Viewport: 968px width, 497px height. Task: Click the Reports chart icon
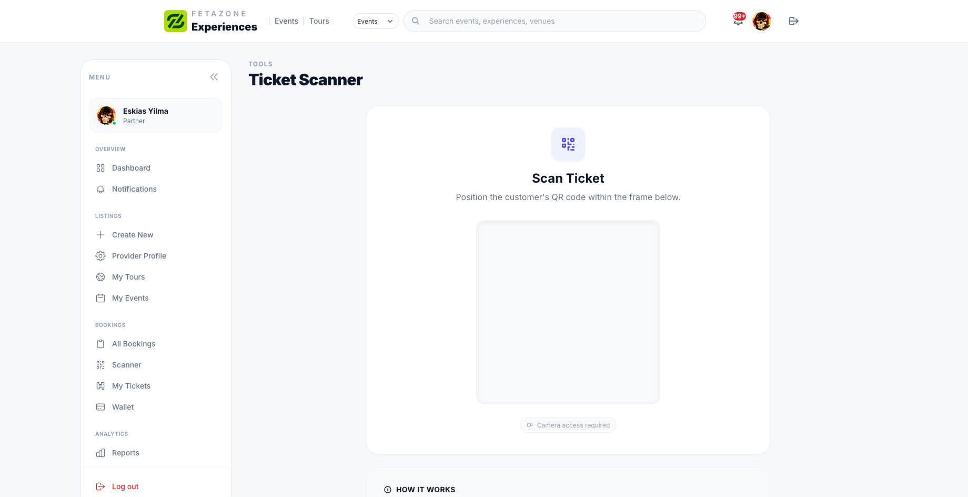100,453
